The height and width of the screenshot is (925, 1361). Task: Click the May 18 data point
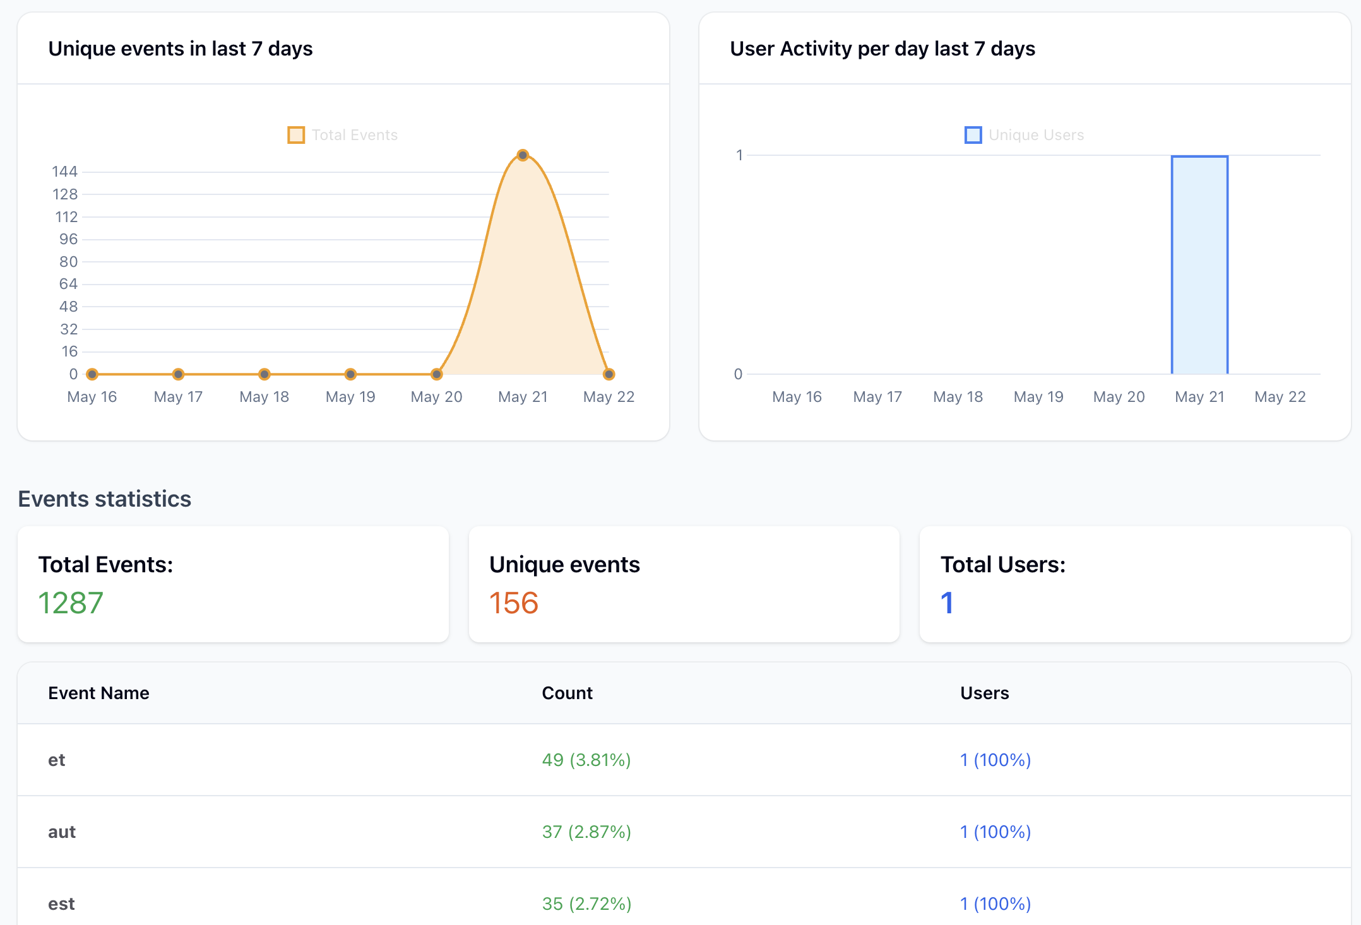point(264,374)
